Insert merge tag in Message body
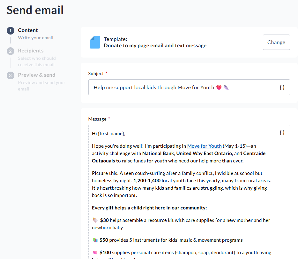The width and height of the screenshot is (298, 259). pyautogui.click(x=282, y=132)
